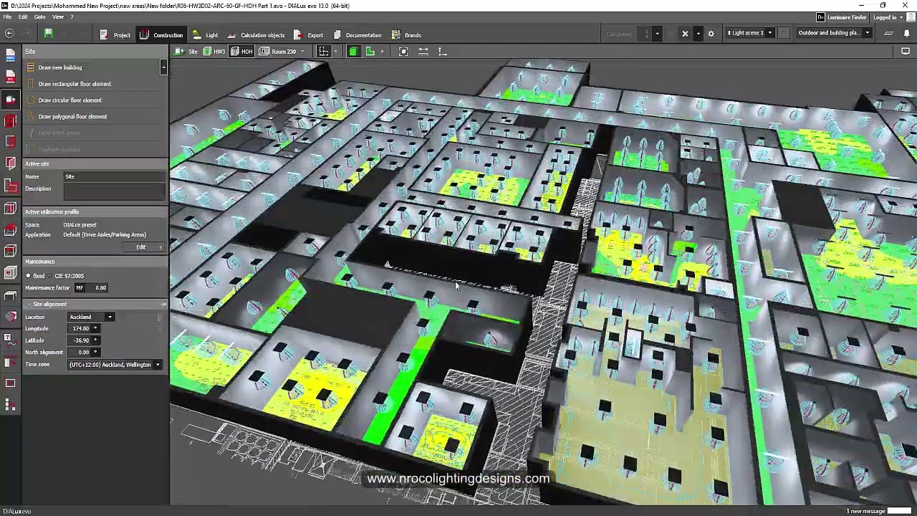Click the wireframe box sidebar icon
Screen dimensions: 917x516
pyautogui.click(x=10, y=209)
